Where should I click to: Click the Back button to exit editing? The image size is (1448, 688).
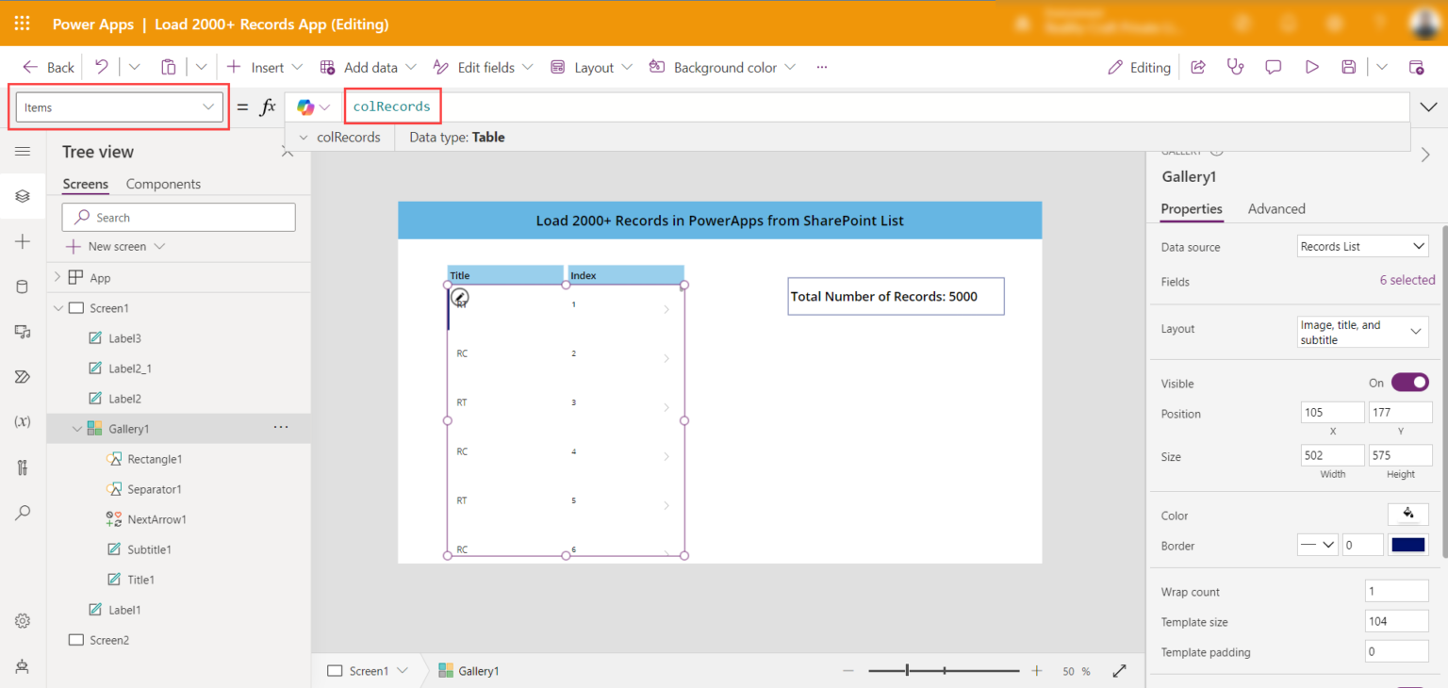pyautogui.click(x=46, y=67)
